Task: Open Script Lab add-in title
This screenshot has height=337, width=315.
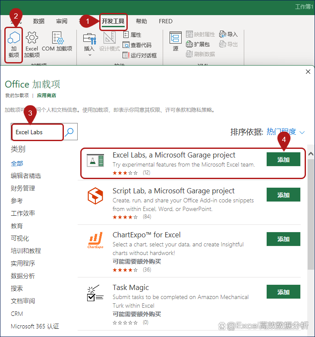Action: click(173, 191)
